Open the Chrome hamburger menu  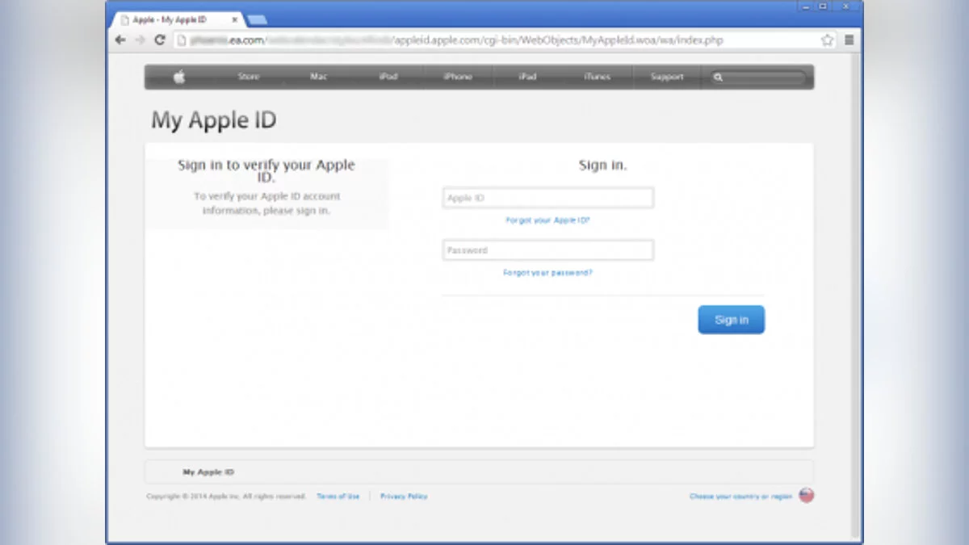point(849,40)
